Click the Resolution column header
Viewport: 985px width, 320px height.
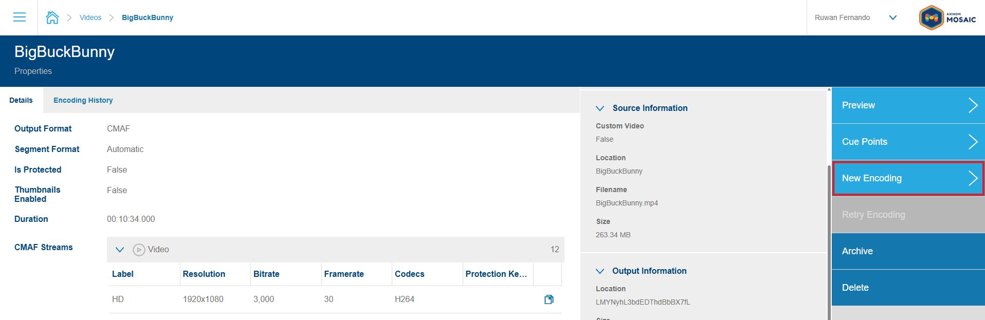204,274
